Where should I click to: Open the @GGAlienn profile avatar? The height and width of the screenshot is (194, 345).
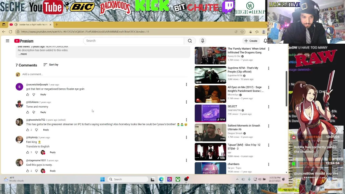(19, 104)
